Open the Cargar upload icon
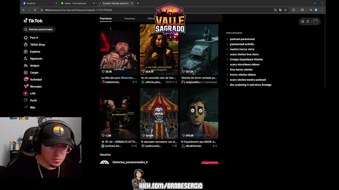The image size is (339, 190). click(26, 73)
